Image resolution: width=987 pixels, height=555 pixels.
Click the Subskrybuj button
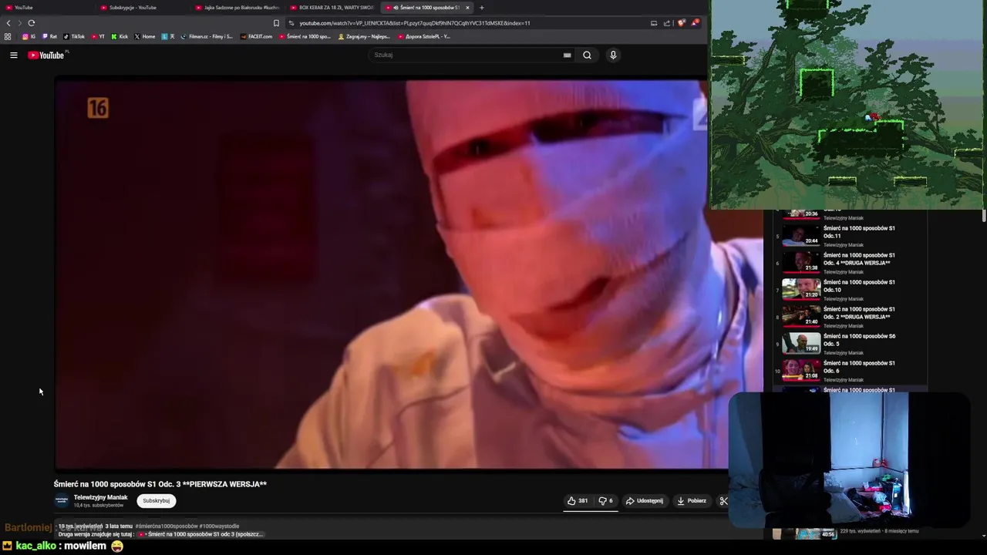(x=157, y=501)
